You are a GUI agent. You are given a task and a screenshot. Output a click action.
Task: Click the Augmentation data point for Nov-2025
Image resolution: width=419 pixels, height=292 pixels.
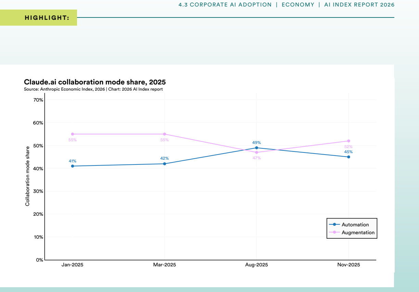point(348,141)
